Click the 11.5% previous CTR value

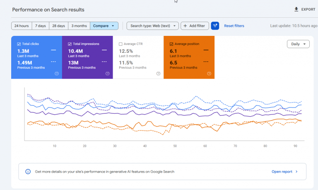pyautogui.click(x=126, y=63)
